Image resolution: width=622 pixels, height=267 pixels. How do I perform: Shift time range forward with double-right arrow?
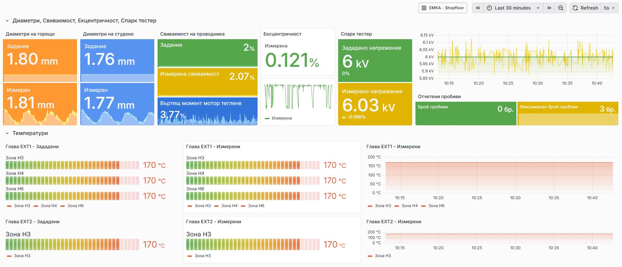click(x=549, y=8)
